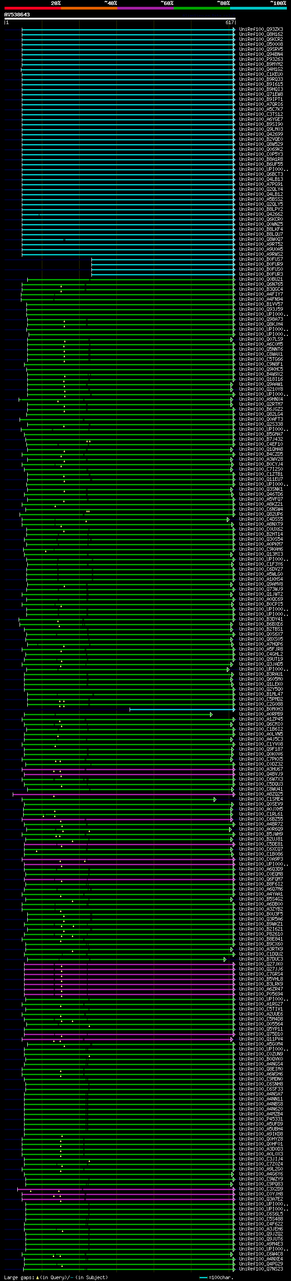Click the UniRef100_B7J432 label

(261, 439)
